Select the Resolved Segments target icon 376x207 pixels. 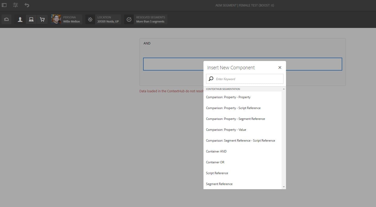(x=129, y=19)
